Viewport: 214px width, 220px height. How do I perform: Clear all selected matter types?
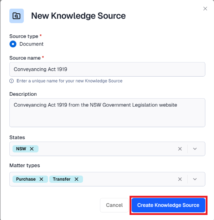[180, 179]
